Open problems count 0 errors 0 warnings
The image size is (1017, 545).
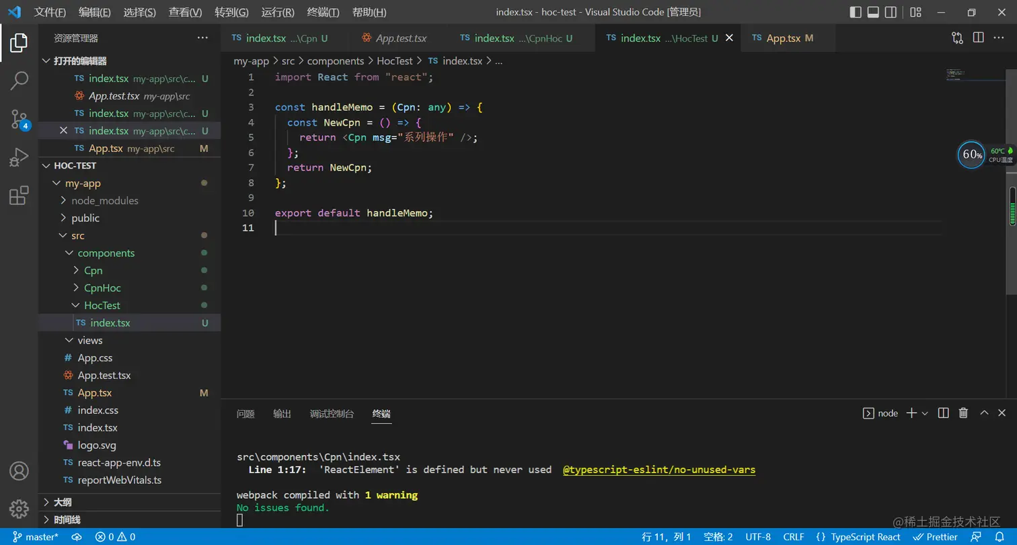pos(115,537)
